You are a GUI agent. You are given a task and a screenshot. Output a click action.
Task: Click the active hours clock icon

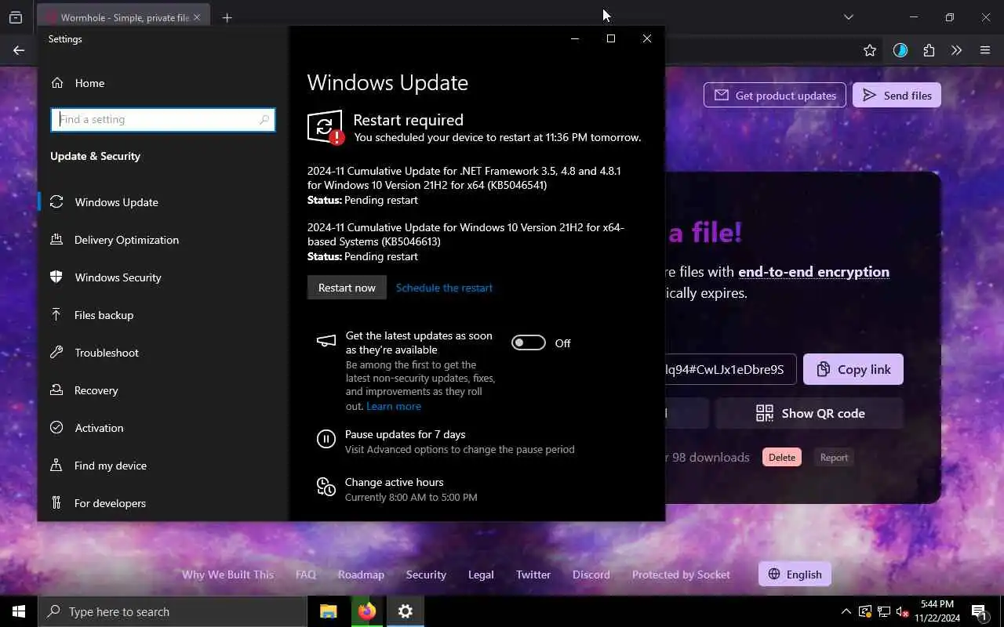pyautogui.click(x=326, y=487)
